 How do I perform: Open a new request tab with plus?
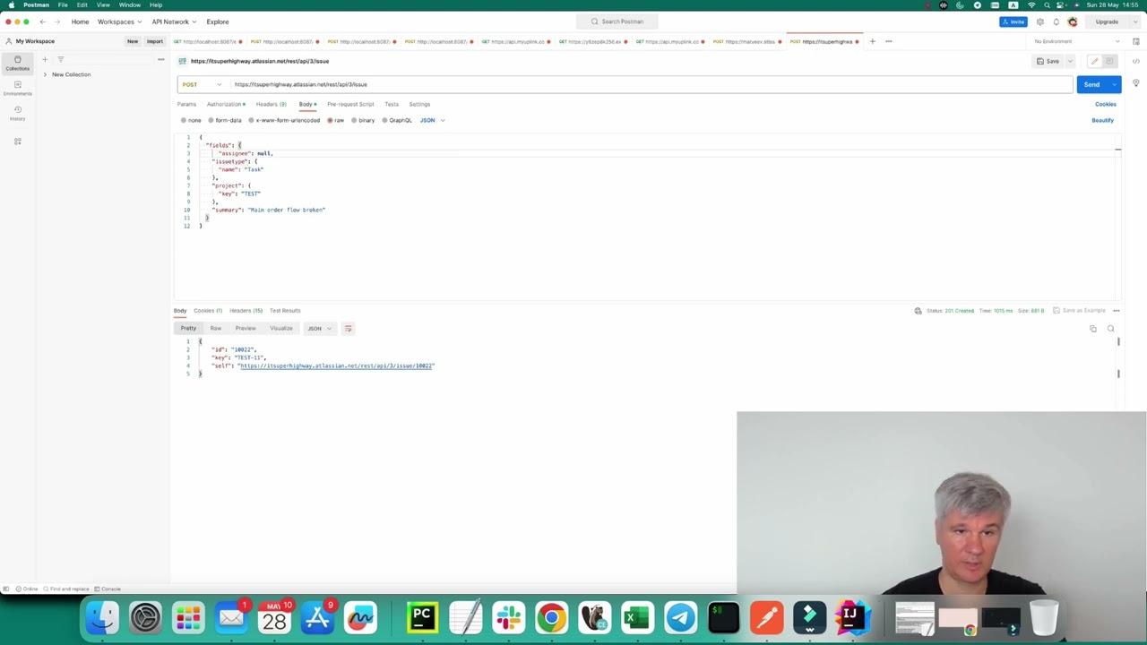(872, 41)
